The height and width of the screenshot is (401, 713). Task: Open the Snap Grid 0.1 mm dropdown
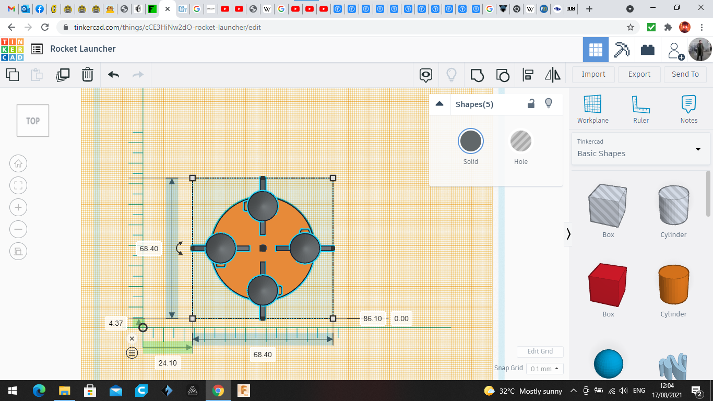coord(544,369)
